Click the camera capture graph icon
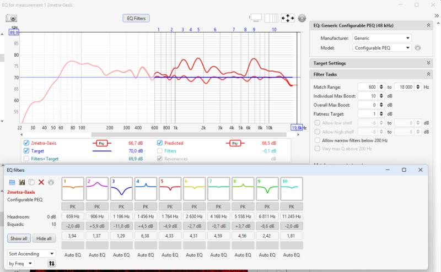The width and height of the screenshot is (441, 272). click(x=12, y=18)
